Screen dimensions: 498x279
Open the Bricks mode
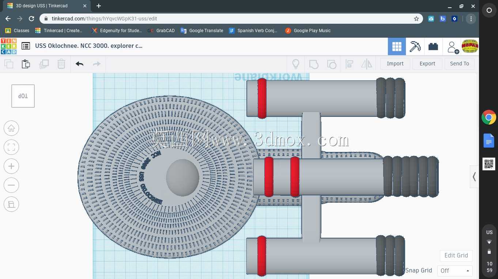tap(433, 46)
